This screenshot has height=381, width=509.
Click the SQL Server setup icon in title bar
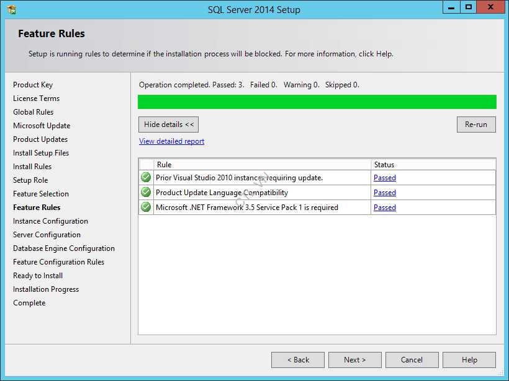[9, 9]
